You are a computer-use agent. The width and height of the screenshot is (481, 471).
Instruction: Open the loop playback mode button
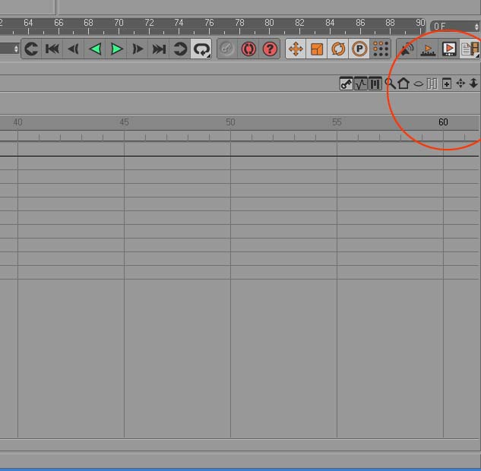201,49
